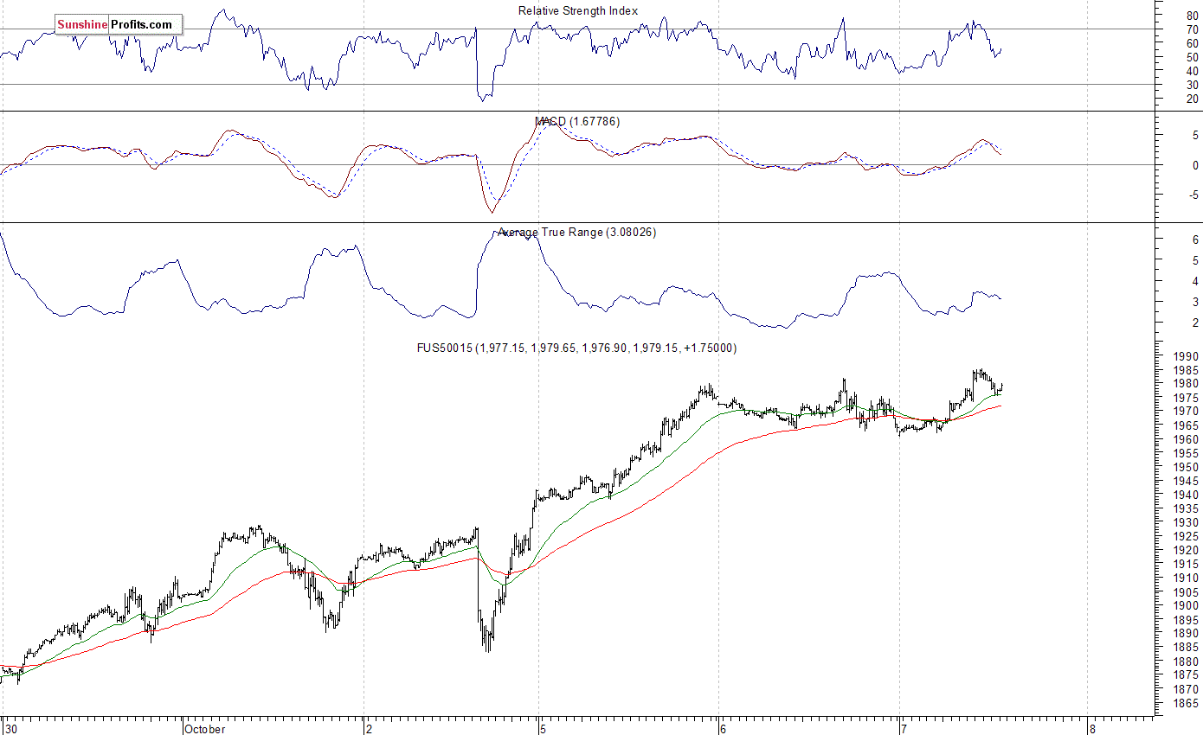Image resolution: width=1203 pixels, height=735 pixels.
Task: Click the price scale value 1940
Action: coord(1187,495)
